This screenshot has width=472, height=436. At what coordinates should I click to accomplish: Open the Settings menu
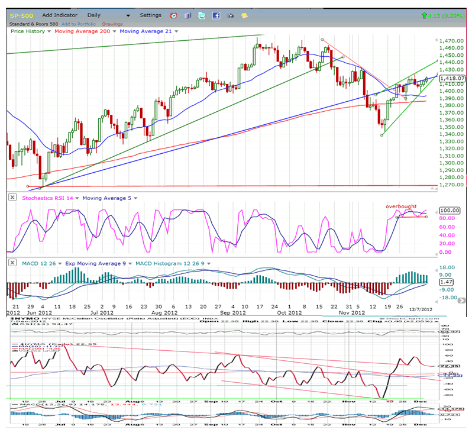pyautogui.click(x=150, y=15)
